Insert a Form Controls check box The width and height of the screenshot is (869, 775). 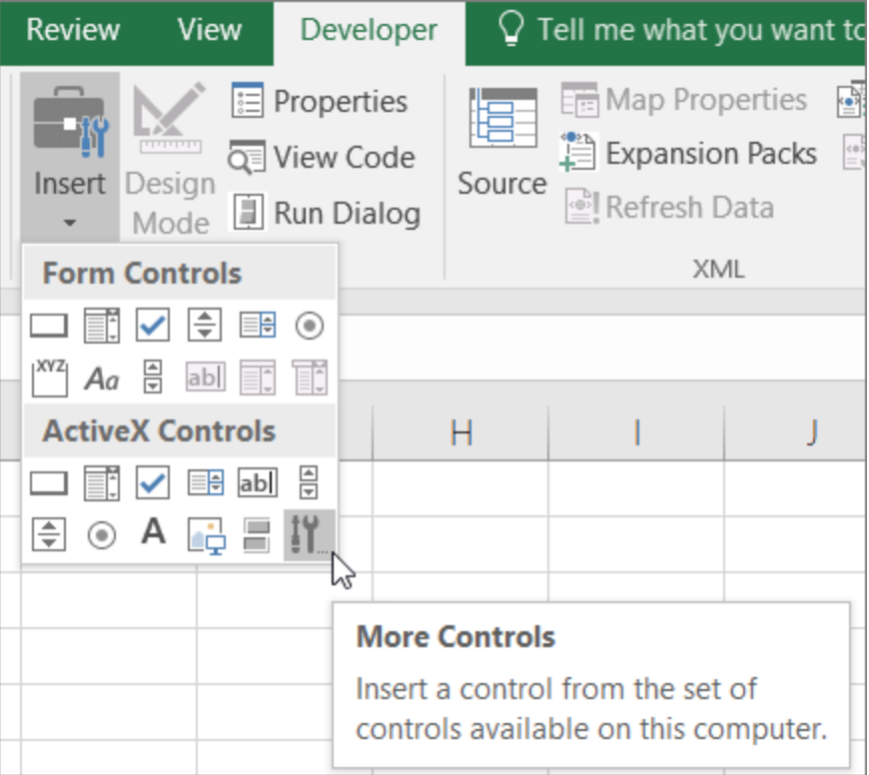coord(153,325)
